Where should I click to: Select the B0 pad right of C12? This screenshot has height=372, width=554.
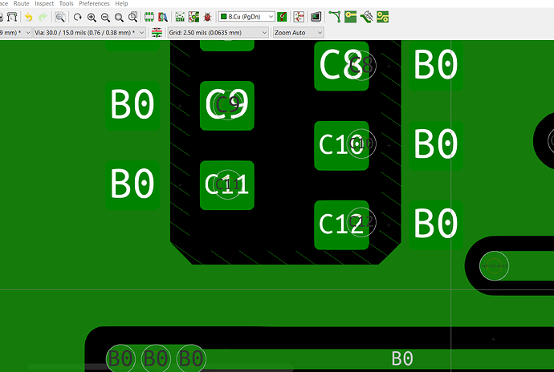pos(436,224)
